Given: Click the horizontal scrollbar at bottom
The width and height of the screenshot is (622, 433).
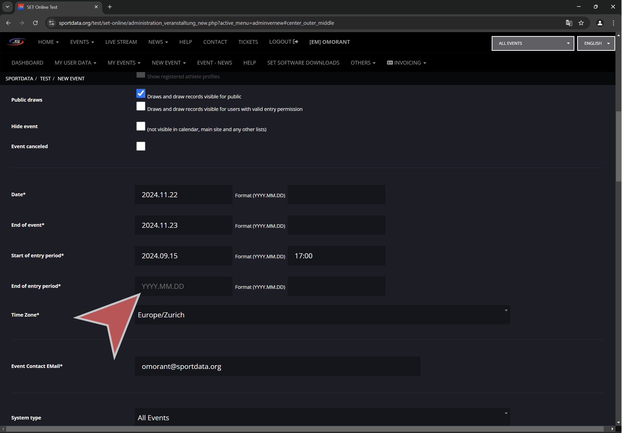Looking at the screenshot, I should (x=304, y=429).
